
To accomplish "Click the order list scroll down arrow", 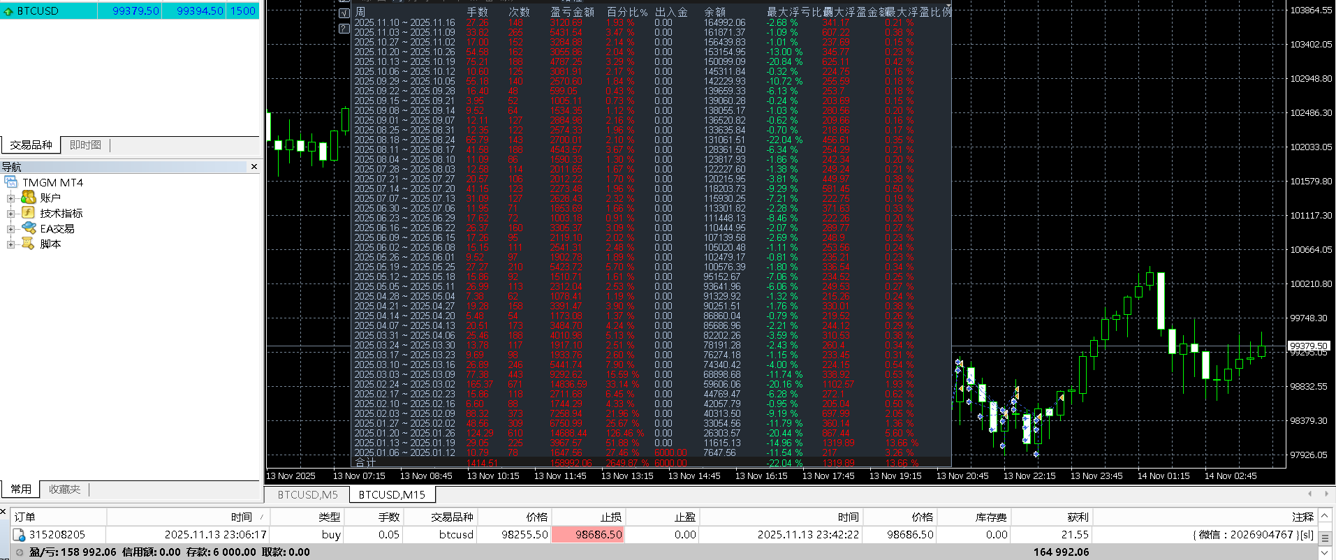I will (1324, 552).
